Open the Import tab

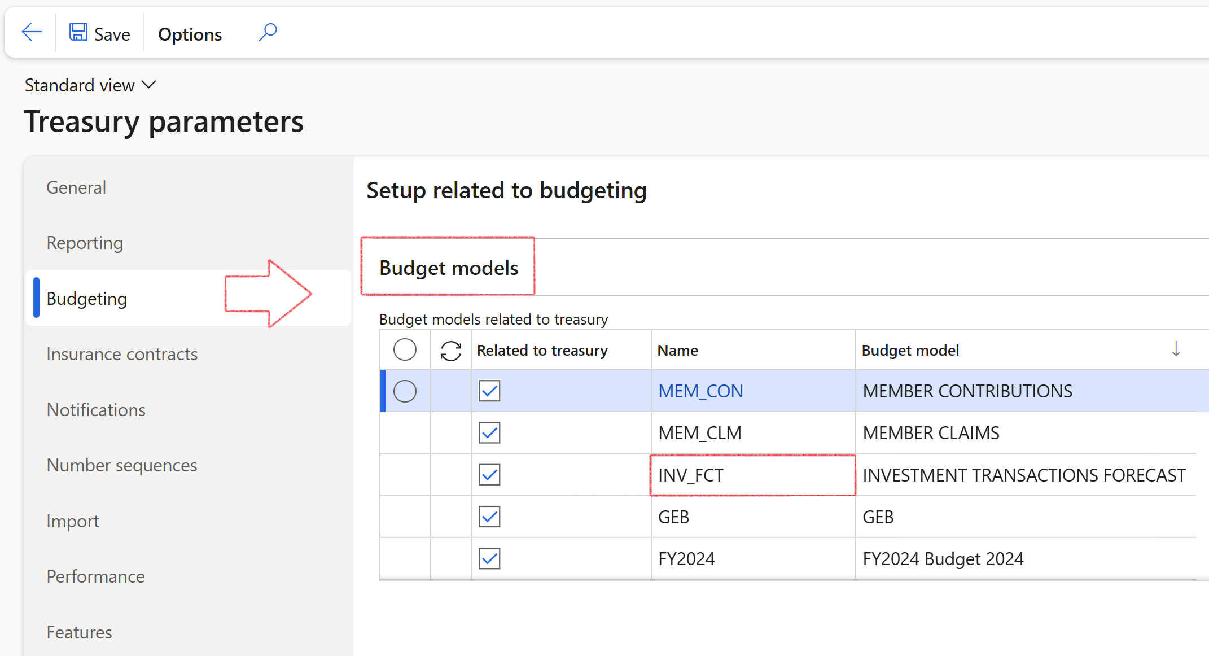click(73, 521)
